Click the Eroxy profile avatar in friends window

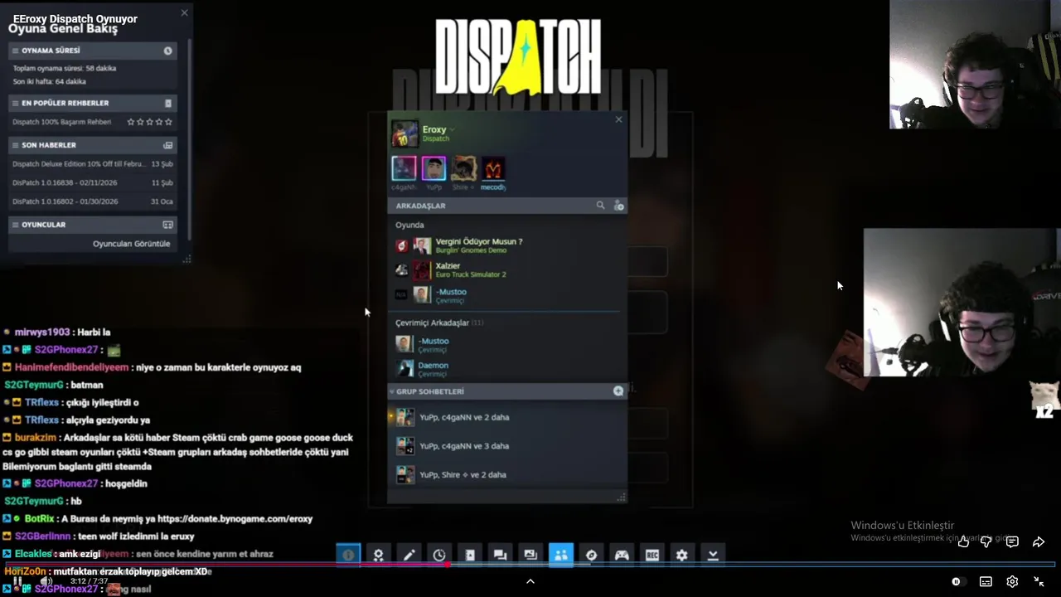(405, 133)
